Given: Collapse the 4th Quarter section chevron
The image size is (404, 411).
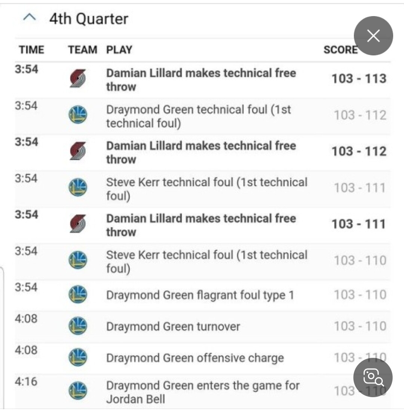Looking at the screenshot, I should pos(30,18).
